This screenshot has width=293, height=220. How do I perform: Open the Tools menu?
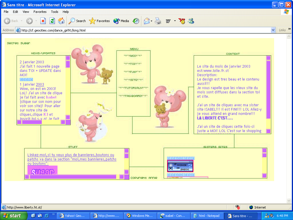[x=55, y=12]
